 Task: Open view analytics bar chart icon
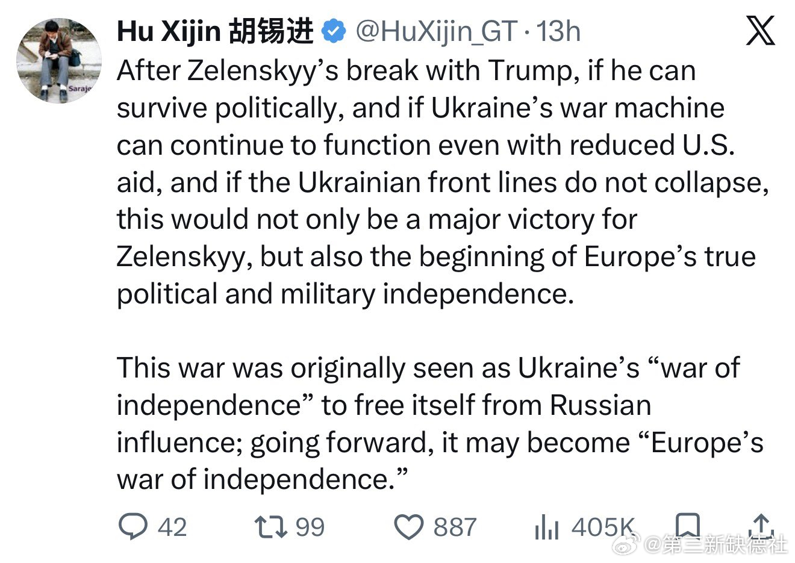coord(547,528)
